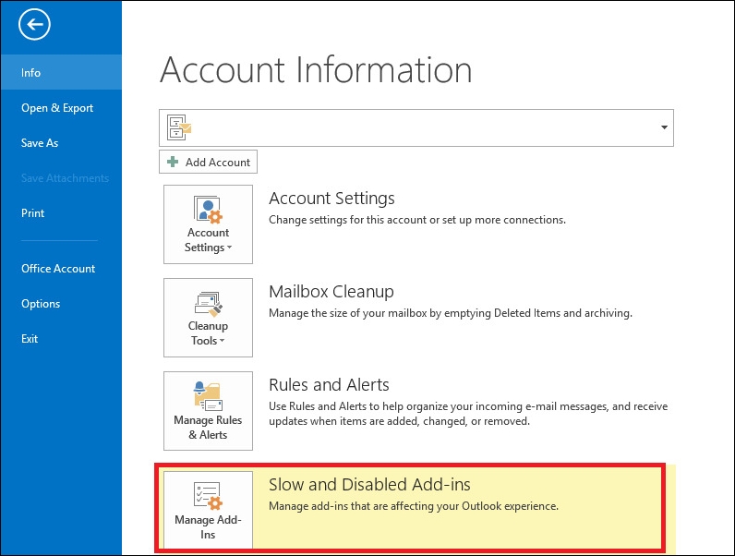The height and width of the screenshot is (556, 735).
Task: Click 'Change settings for this account' description
Action: 417,220
